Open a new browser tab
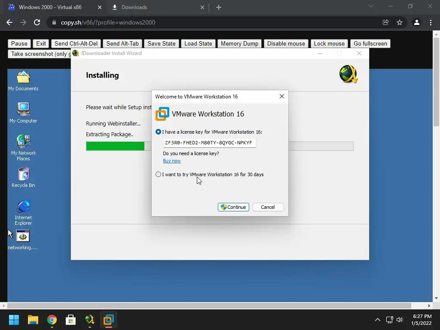This screenshot has width=440, height=330. tap(219, 7)
